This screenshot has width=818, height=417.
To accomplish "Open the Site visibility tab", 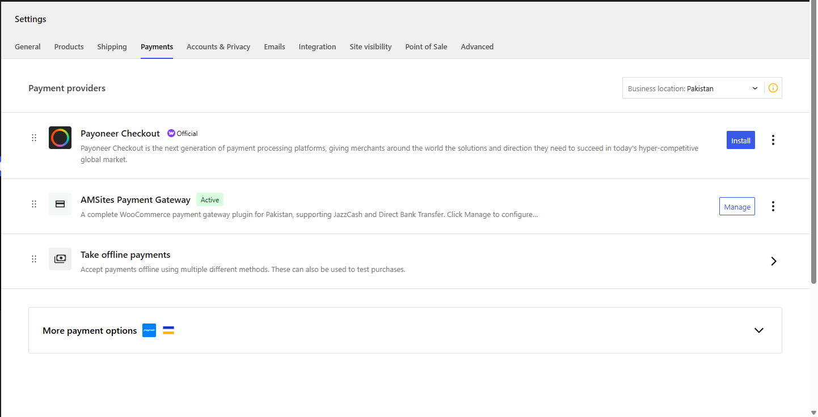I will pos(370,47).
